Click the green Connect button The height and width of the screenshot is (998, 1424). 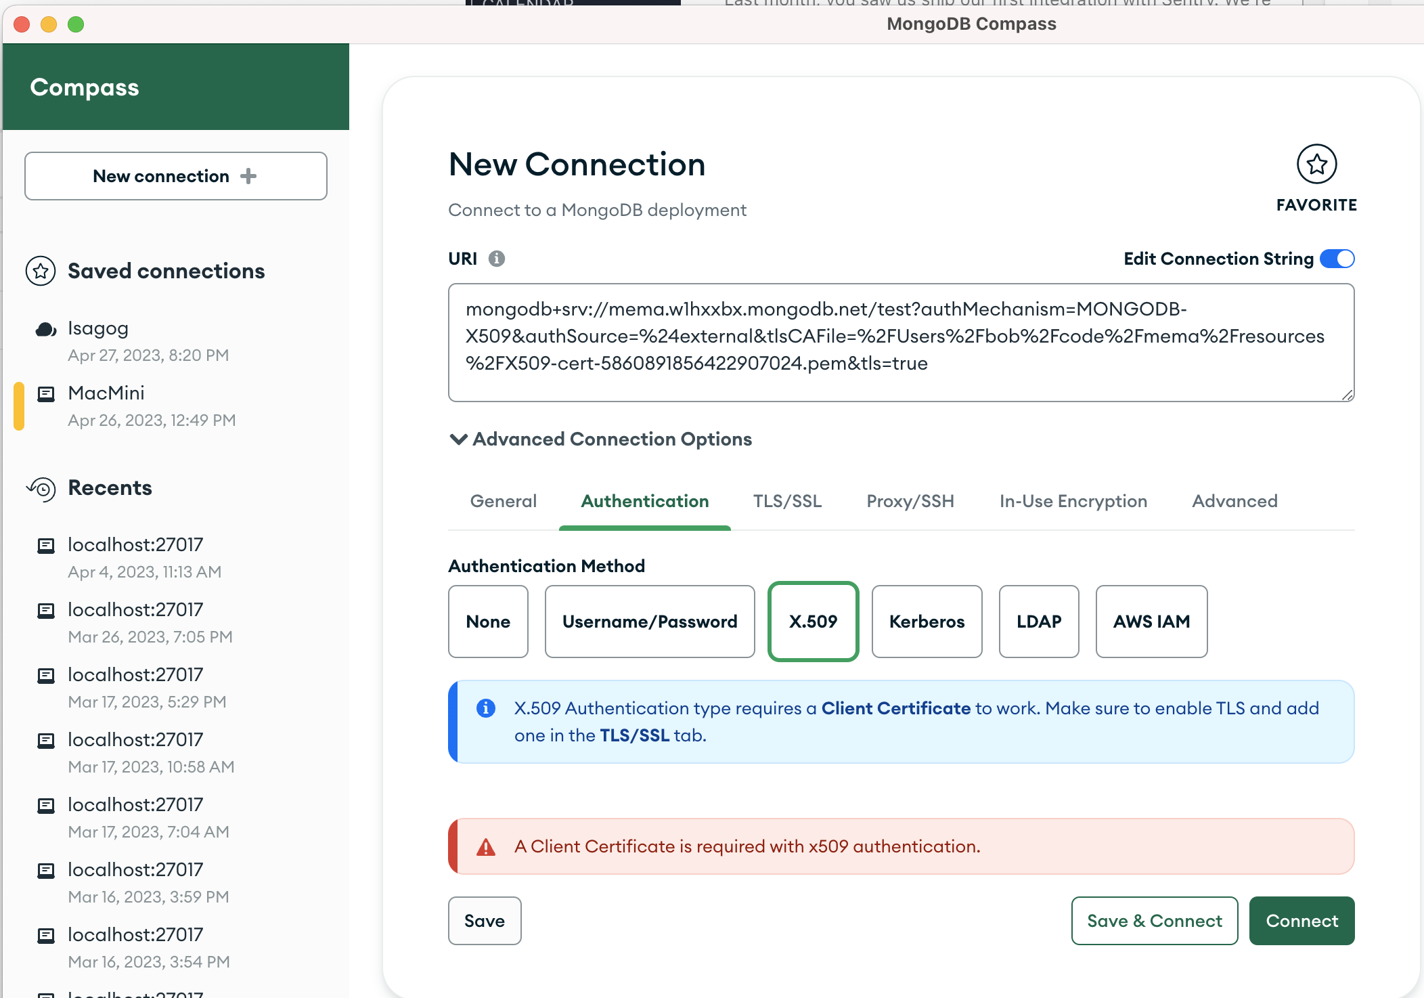(1301, 921)
